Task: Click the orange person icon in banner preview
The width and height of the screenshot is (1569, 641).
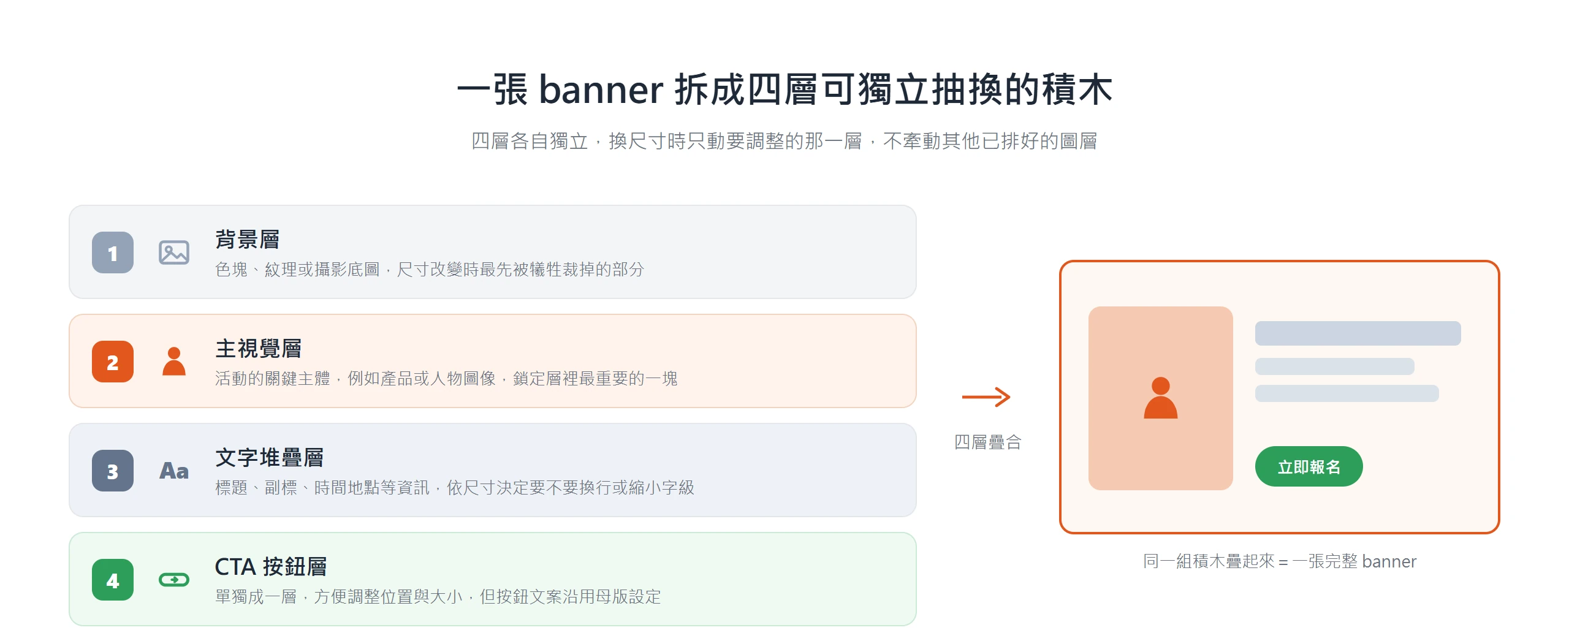Action: point(1161,398)
